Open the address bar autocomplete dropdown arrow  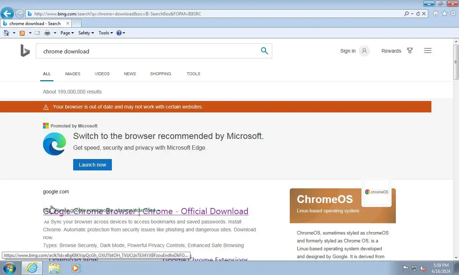pos(412,14)
